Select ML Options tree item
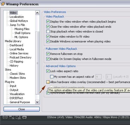Viewport: 130px width, 125px height. pos(21,37)
